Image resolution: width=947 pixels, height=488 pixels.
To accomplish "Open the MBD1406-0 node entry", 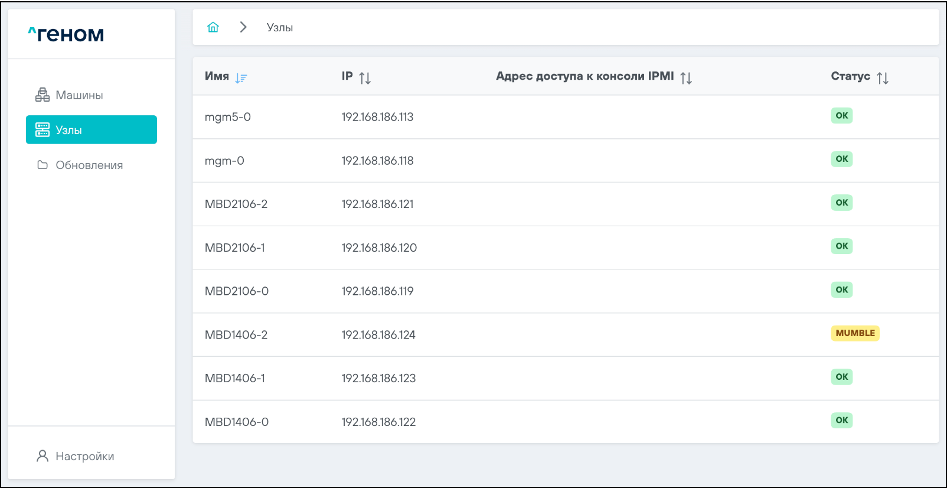I will [x=237, y=422].
